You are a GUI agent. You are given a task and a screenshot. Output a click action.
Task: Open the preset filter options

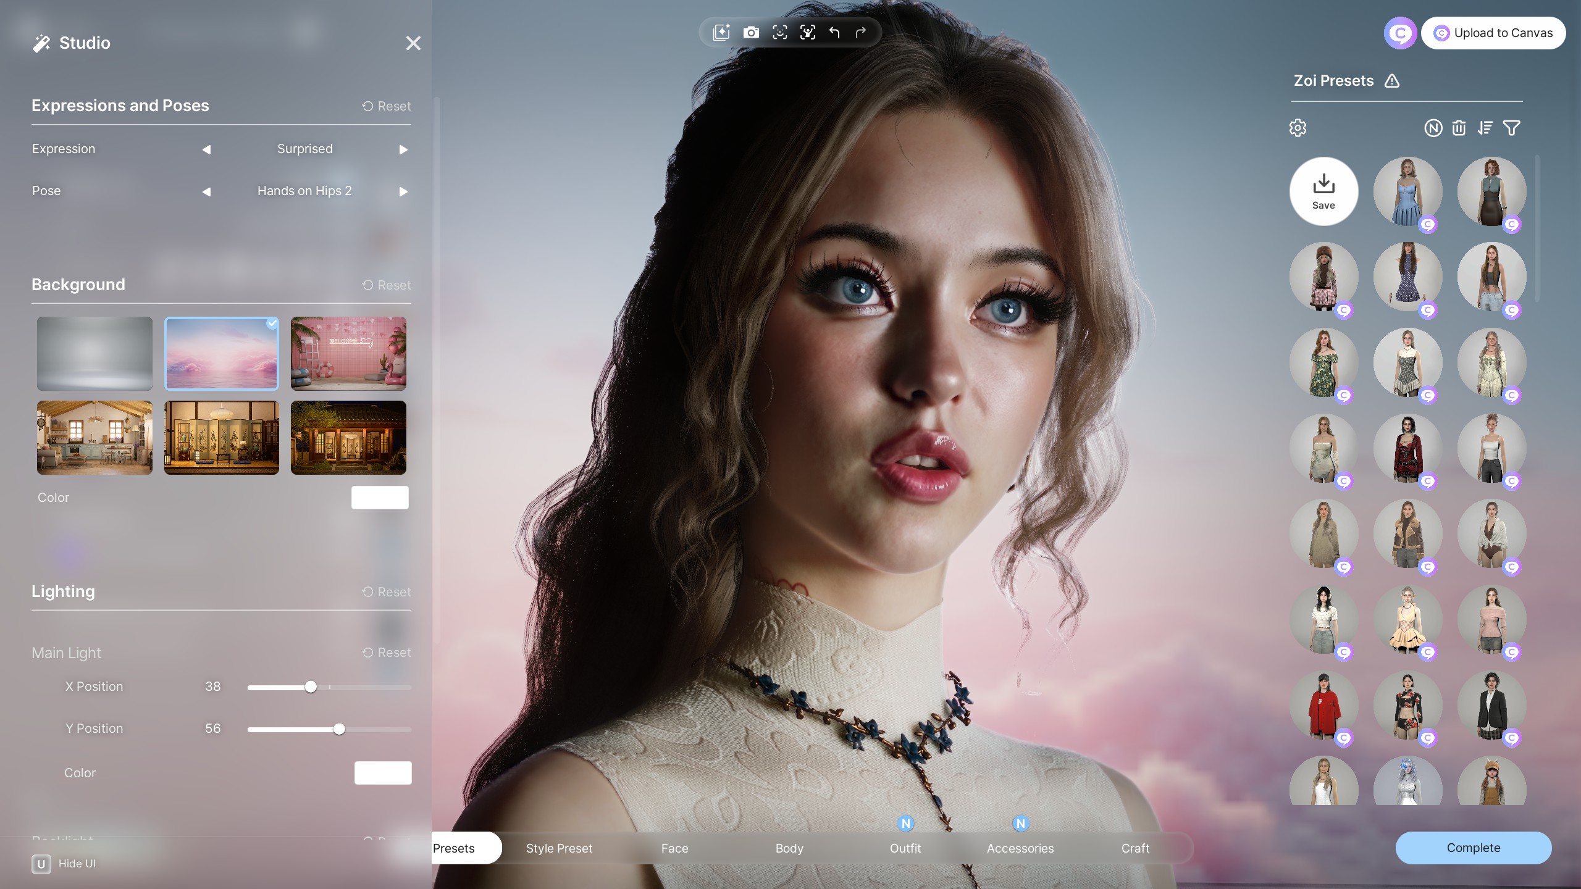click(1512, 128)
